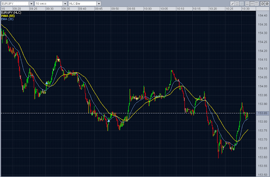Click the 10:00 time axis label
Viewport: 270px width, 177px height.
(x=148, y=9)
